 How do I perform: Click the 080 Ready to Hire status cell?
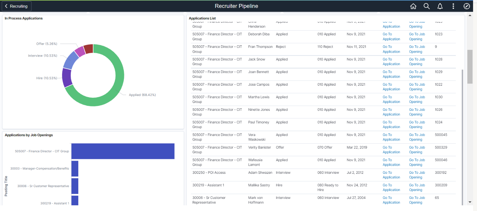pyautogui.click(x=328, y=187)
